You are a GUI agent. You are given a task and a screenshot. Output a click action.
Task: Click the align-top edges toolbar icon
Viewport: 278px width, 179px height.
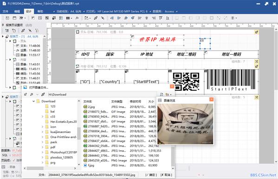click(161, 18)
